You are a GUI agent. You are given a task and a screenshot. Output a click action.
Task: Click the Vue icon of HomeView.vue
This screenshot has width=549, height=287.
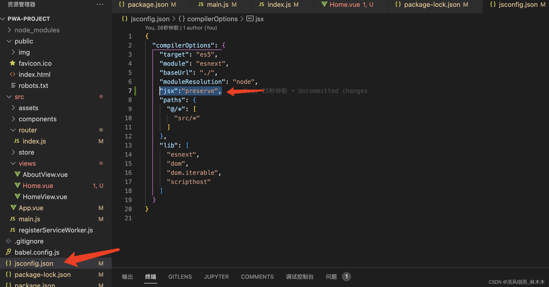click(x=17, y=197)
